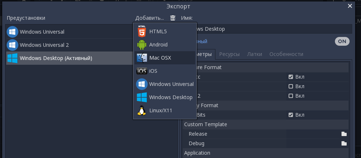Toggle the ON runnable switch

342,41
